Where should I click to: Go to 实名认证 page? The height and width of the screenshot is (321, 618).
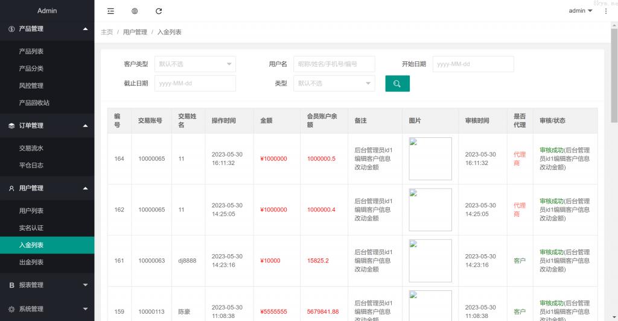pos(31,228)
